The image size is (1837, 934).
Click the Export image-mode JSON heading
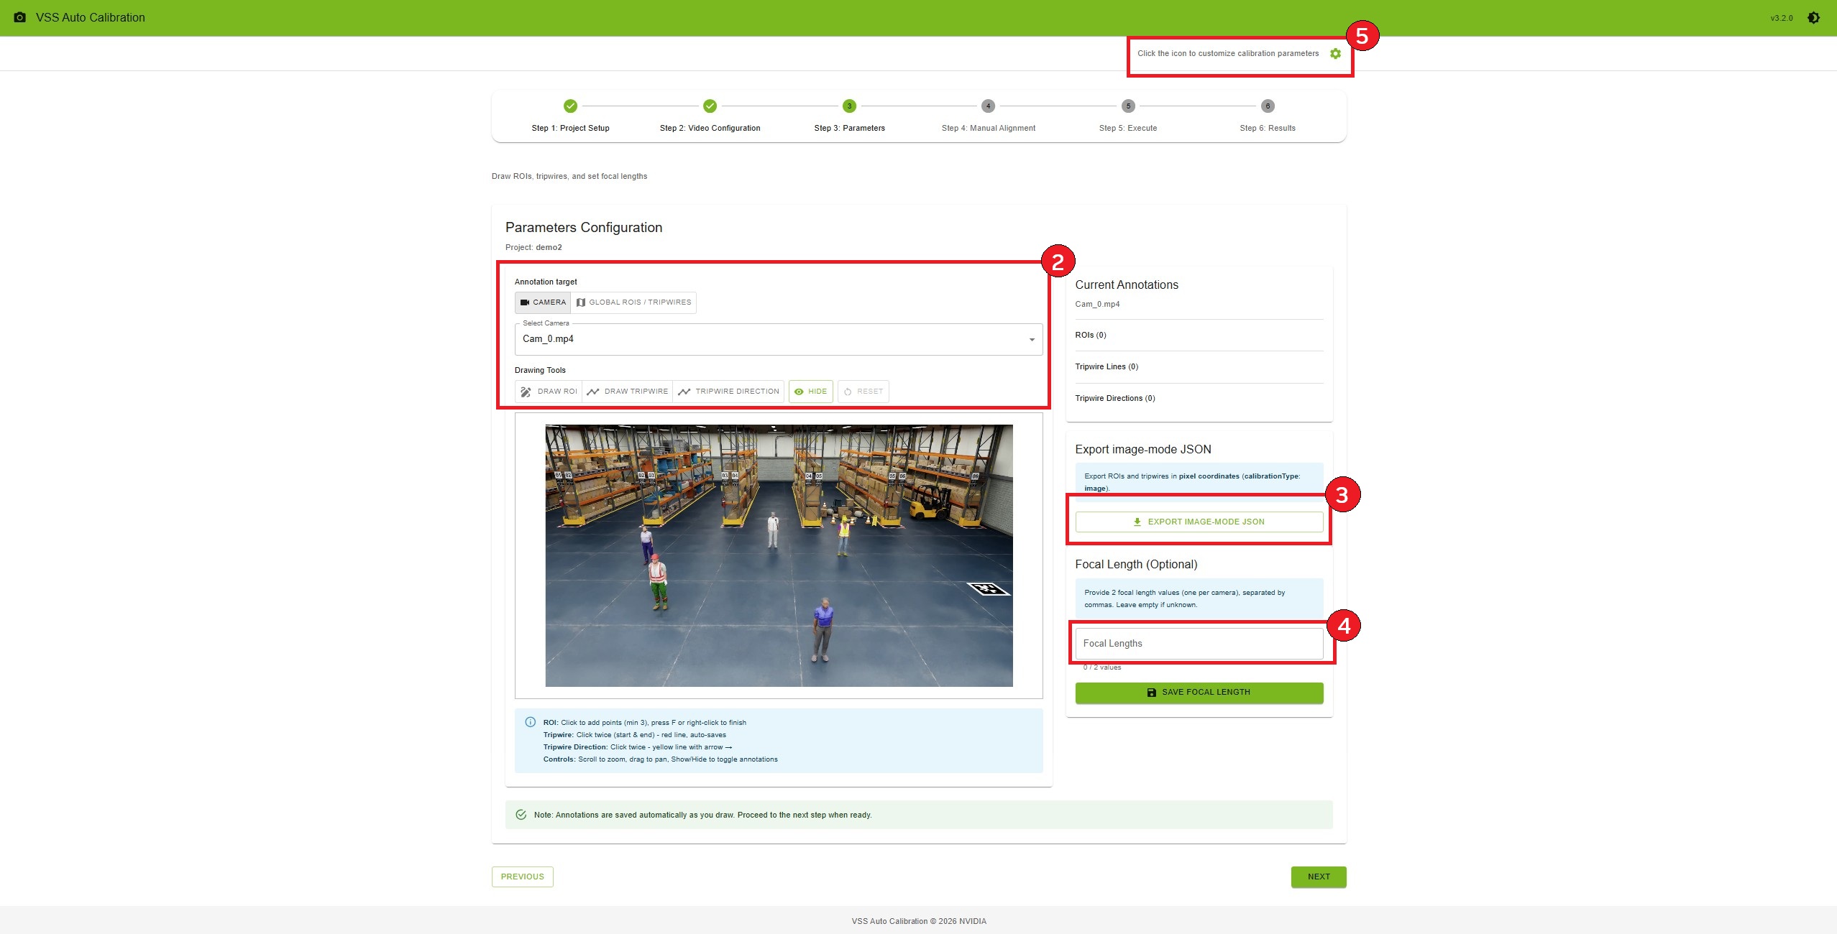pyautogui.click(x=1143, y=450)
